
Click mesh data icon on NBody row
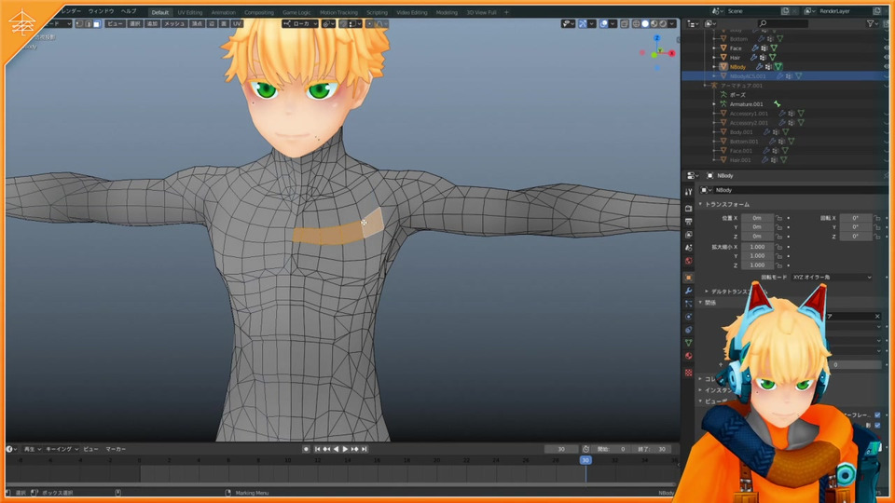[x=778, y=67]
